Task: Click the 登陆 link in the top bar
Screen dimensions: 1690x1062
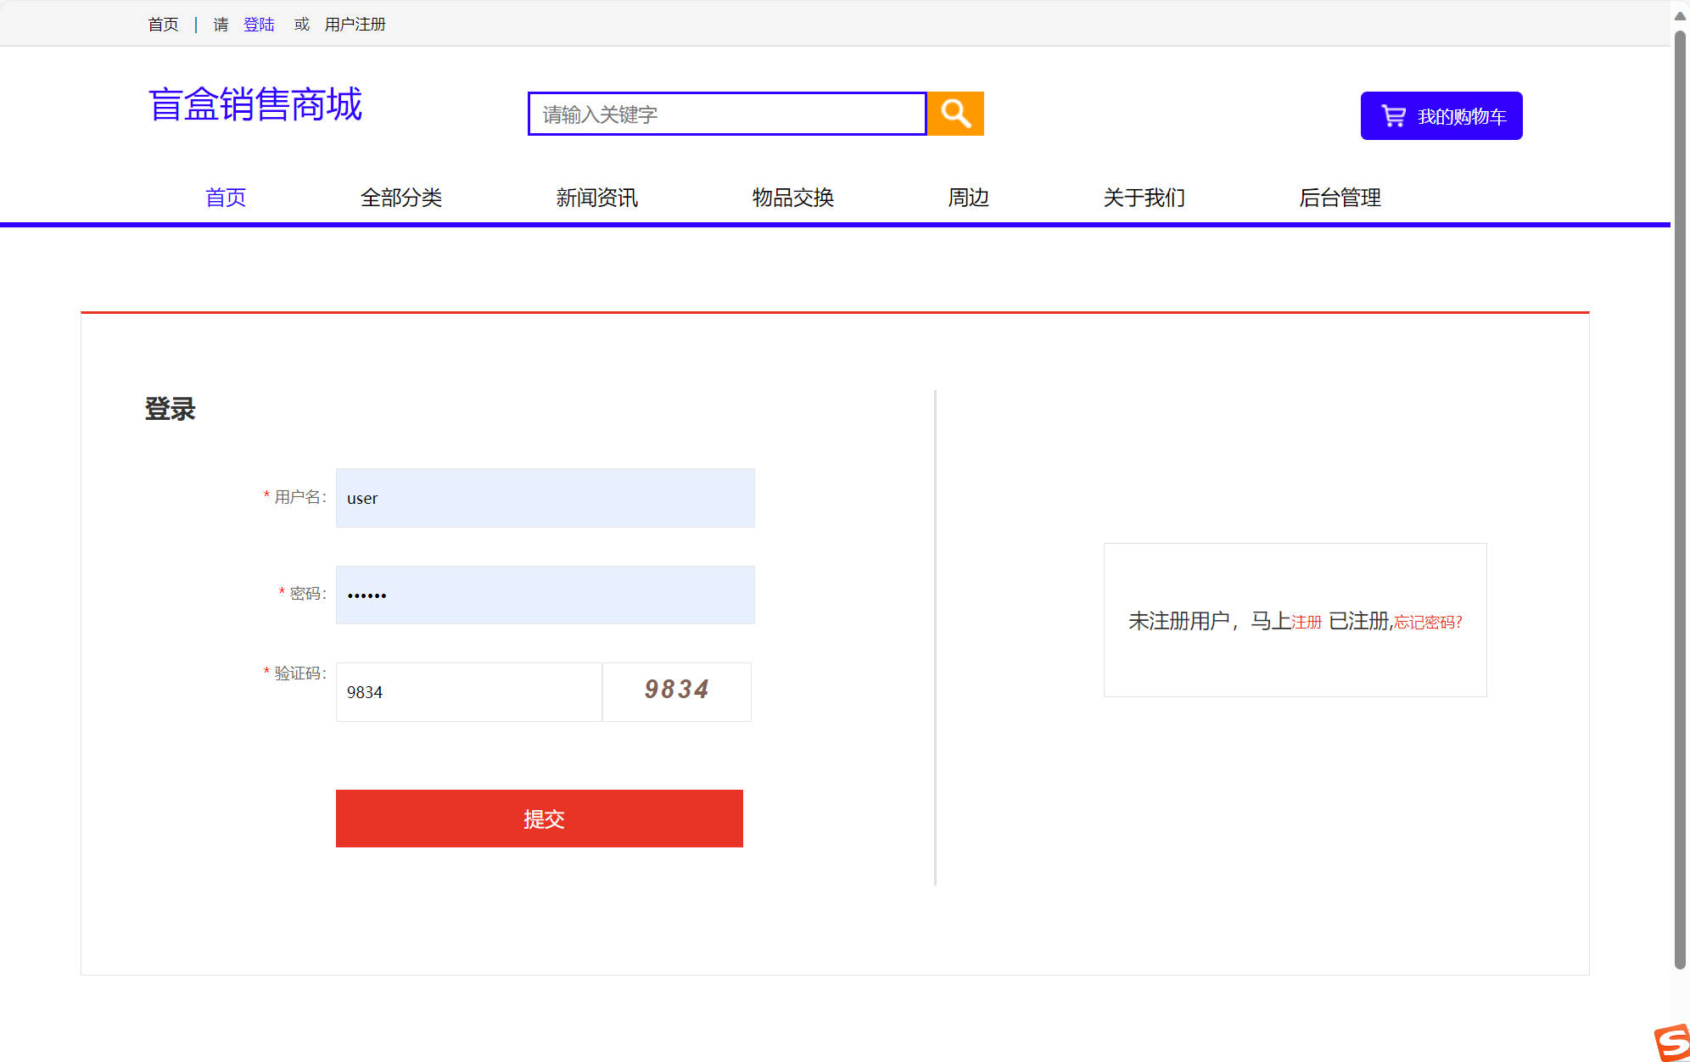Action: pos(260,24)
